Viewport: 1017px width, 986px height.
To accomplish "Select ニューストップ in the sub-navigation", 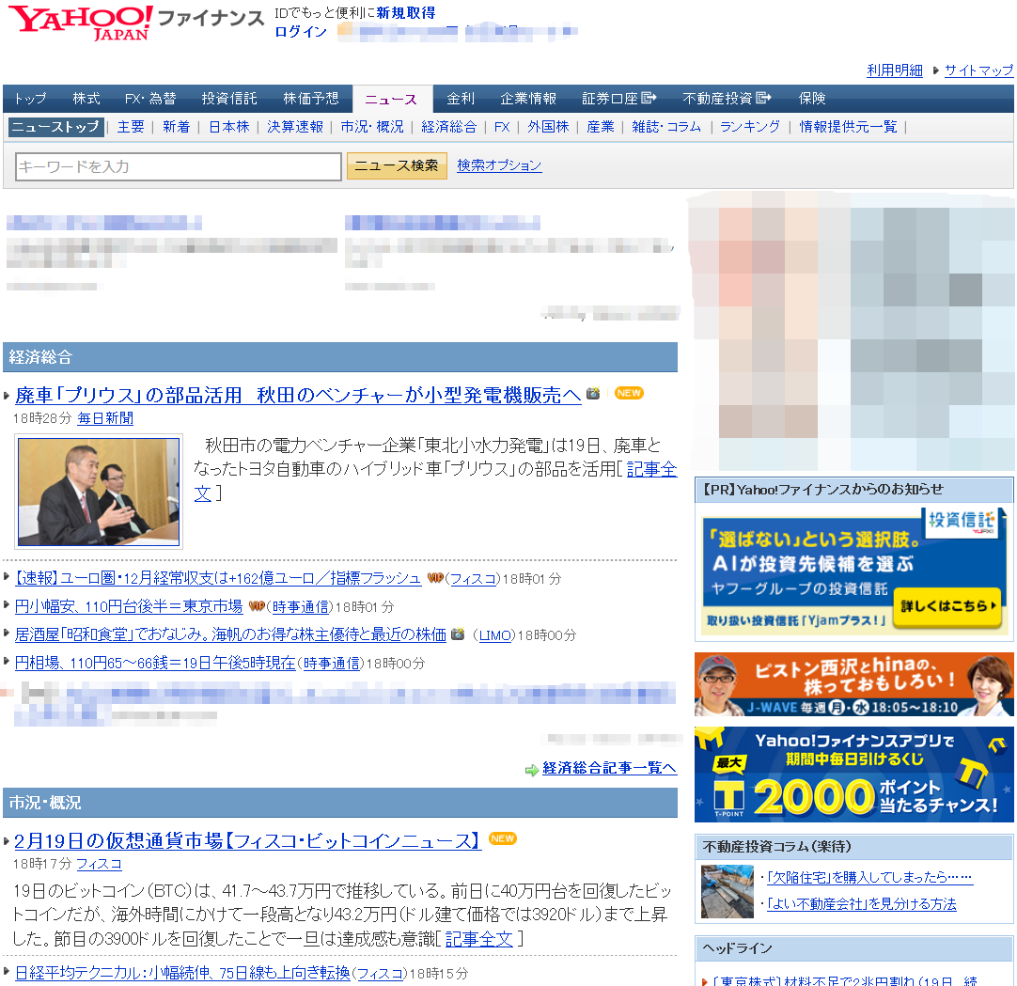I will 55,127.
